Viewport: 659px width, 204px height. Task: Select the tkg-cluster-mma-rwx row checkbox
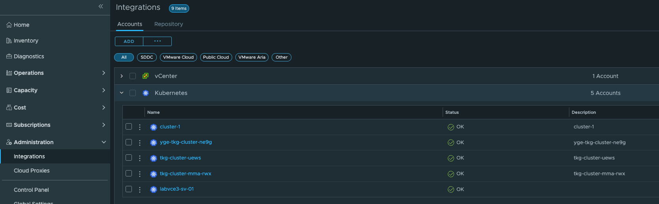129,173
